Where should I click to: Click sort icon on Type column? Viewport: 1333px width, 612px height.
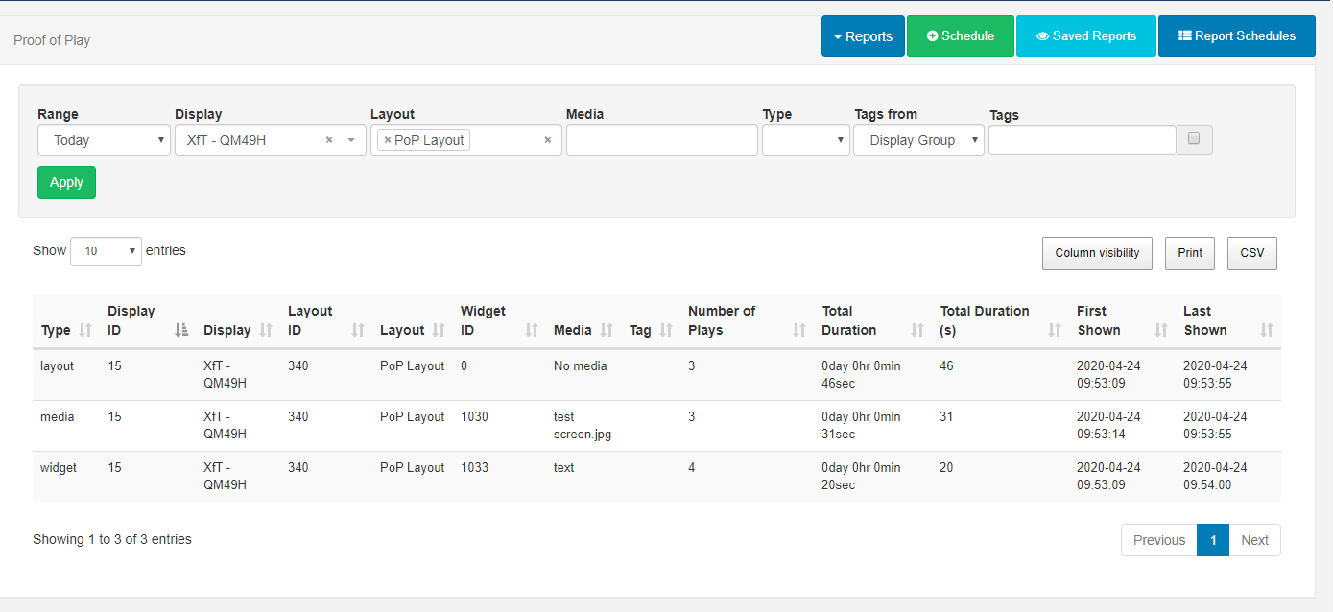[x=85, y=330]
